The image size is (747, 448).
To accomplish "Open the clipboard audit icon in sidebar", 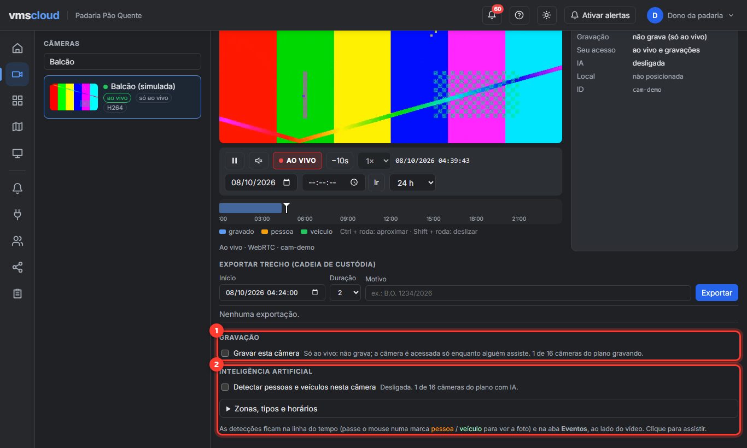I will click(17, 293).
